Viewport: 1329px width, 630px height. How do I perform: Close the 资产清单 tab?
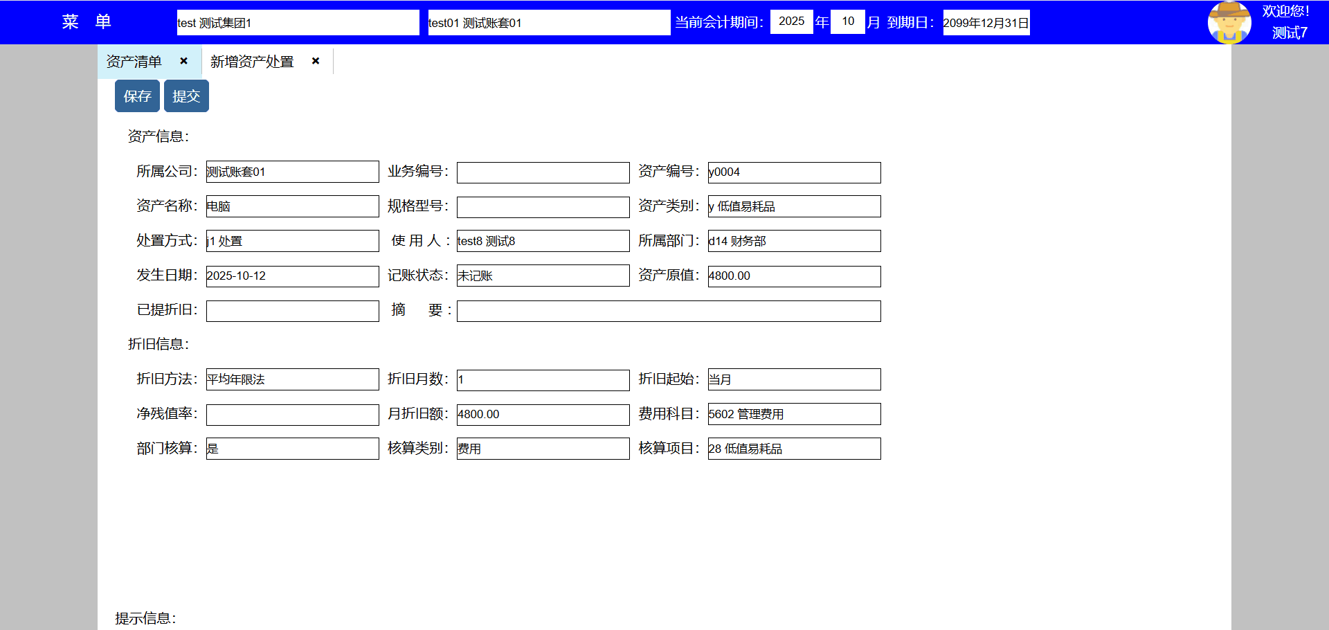click(x=183, y=61)
